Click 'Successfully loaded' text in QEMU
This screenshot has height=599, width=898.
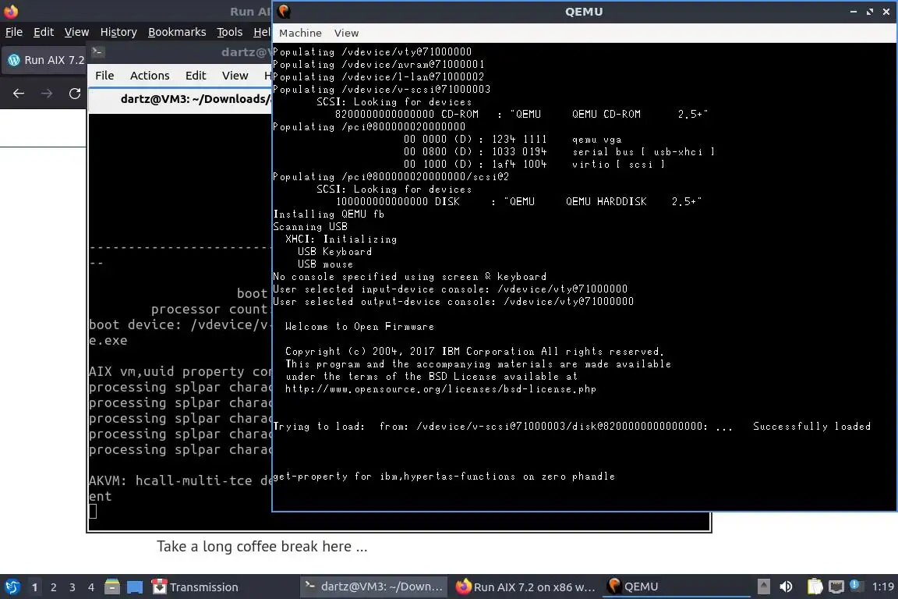(811, 427)
